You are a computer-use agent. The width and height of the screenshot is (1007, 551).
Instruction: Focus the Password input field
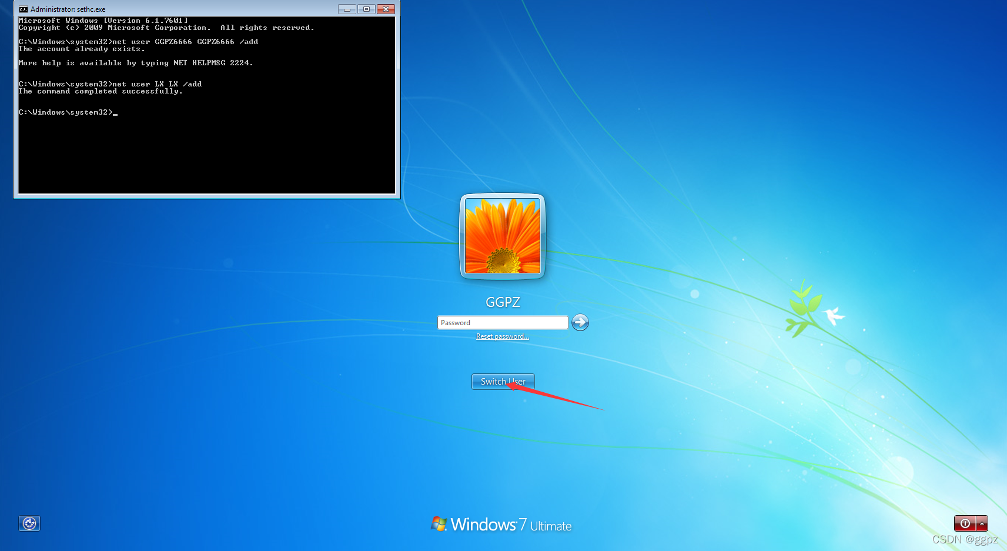click(503, 323)
